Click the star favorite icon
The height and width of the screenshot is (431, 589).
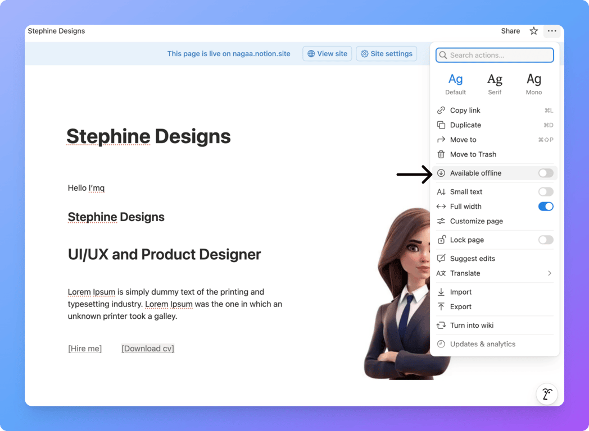pyautogui.click(x=534, y=31)
